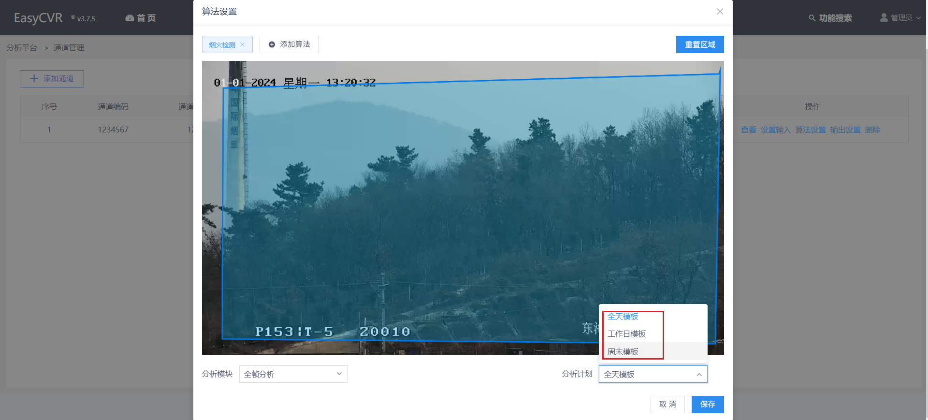
Task: Choose 周末模板 option
Action: tap(623, 352)
